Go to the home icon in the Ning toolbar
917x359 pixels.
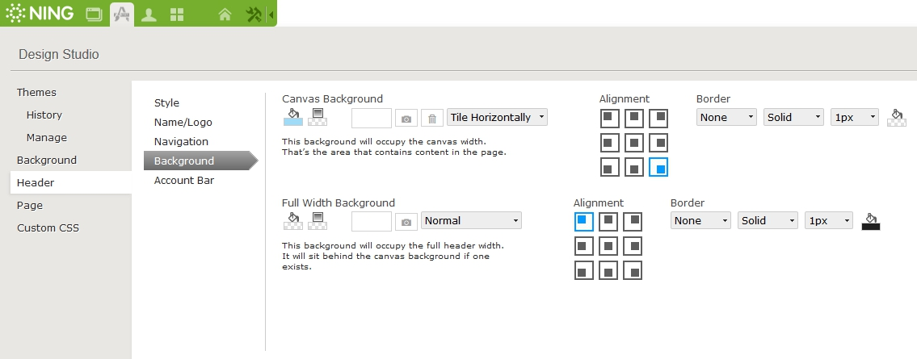click(x=225, y=15)
